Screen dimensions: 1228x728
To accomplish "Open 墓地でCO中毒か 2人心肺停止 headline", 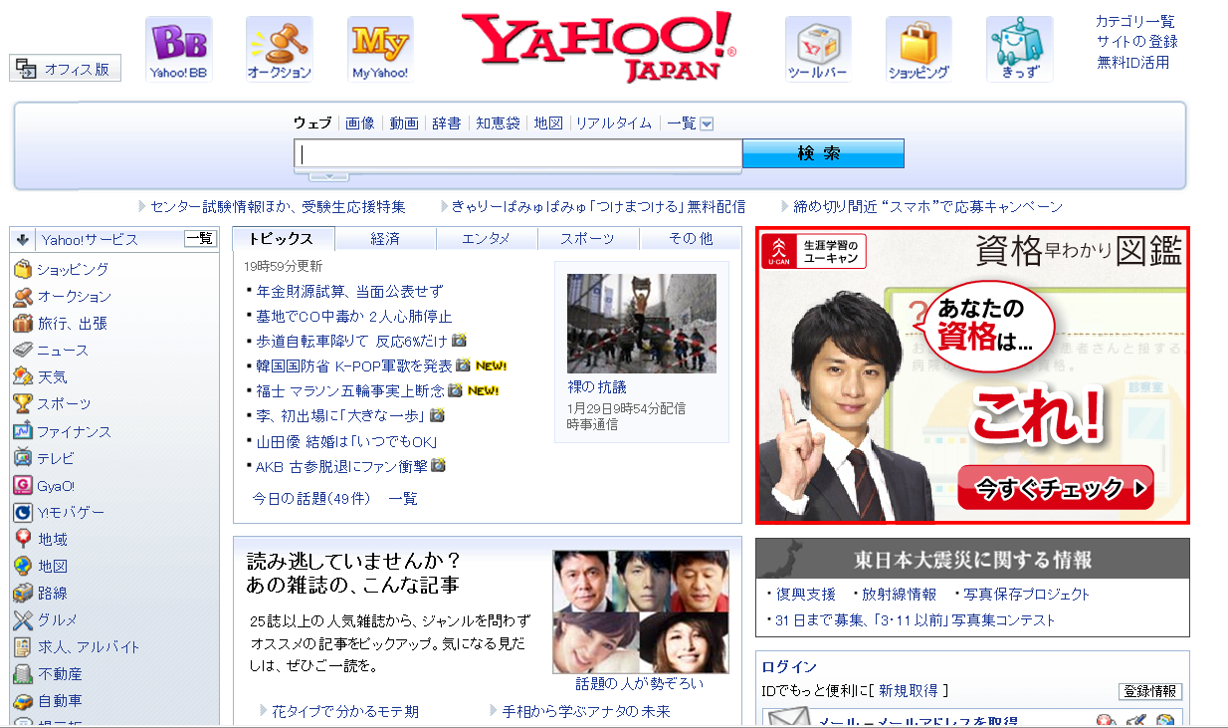I will click(353, 317).
